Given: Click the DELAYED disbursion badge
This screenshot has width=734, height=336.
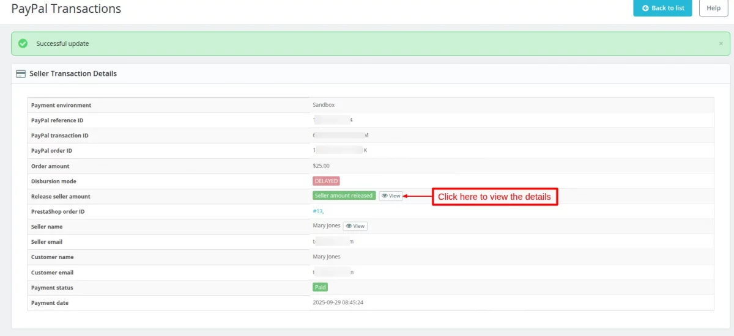Looking at the screenshot, I should click(326, 181).
